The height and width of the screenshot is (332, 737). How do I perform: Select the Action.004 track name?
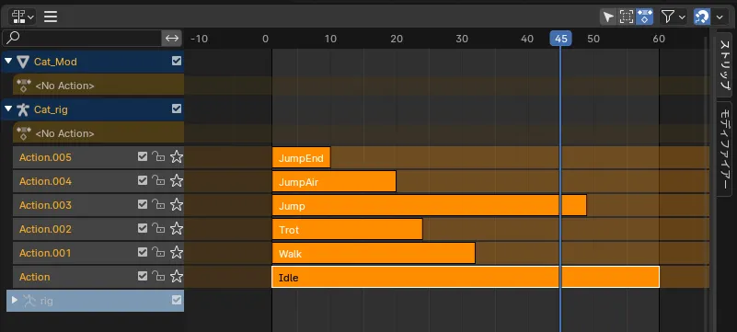point(45,181)
